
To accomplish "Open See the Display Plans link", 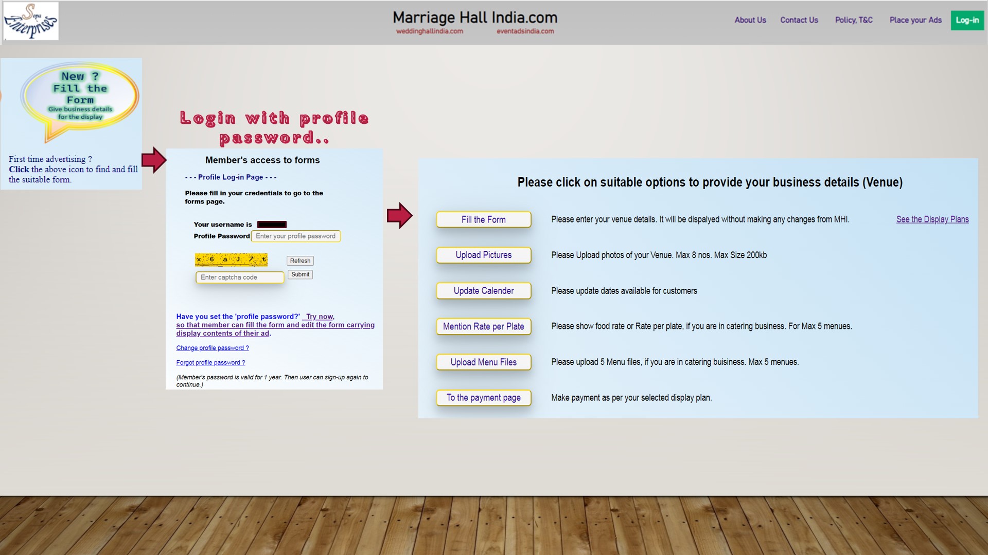I will point(932,219).
